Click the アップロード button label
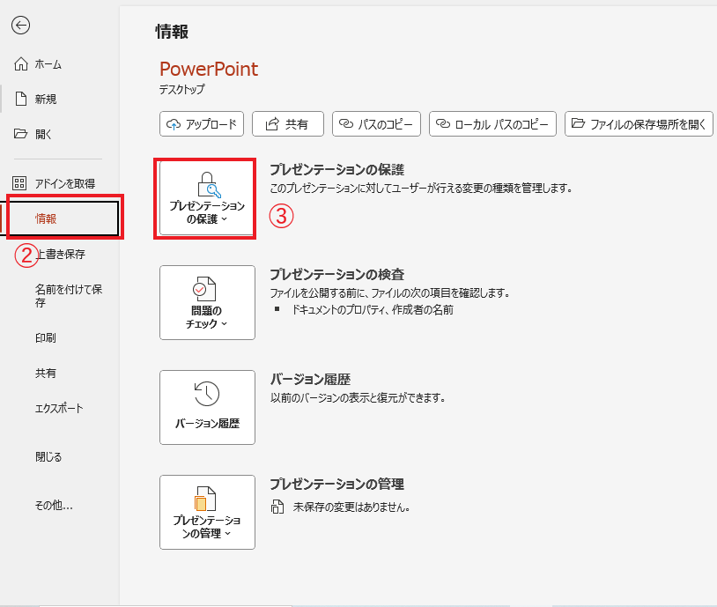 point(211,124)
